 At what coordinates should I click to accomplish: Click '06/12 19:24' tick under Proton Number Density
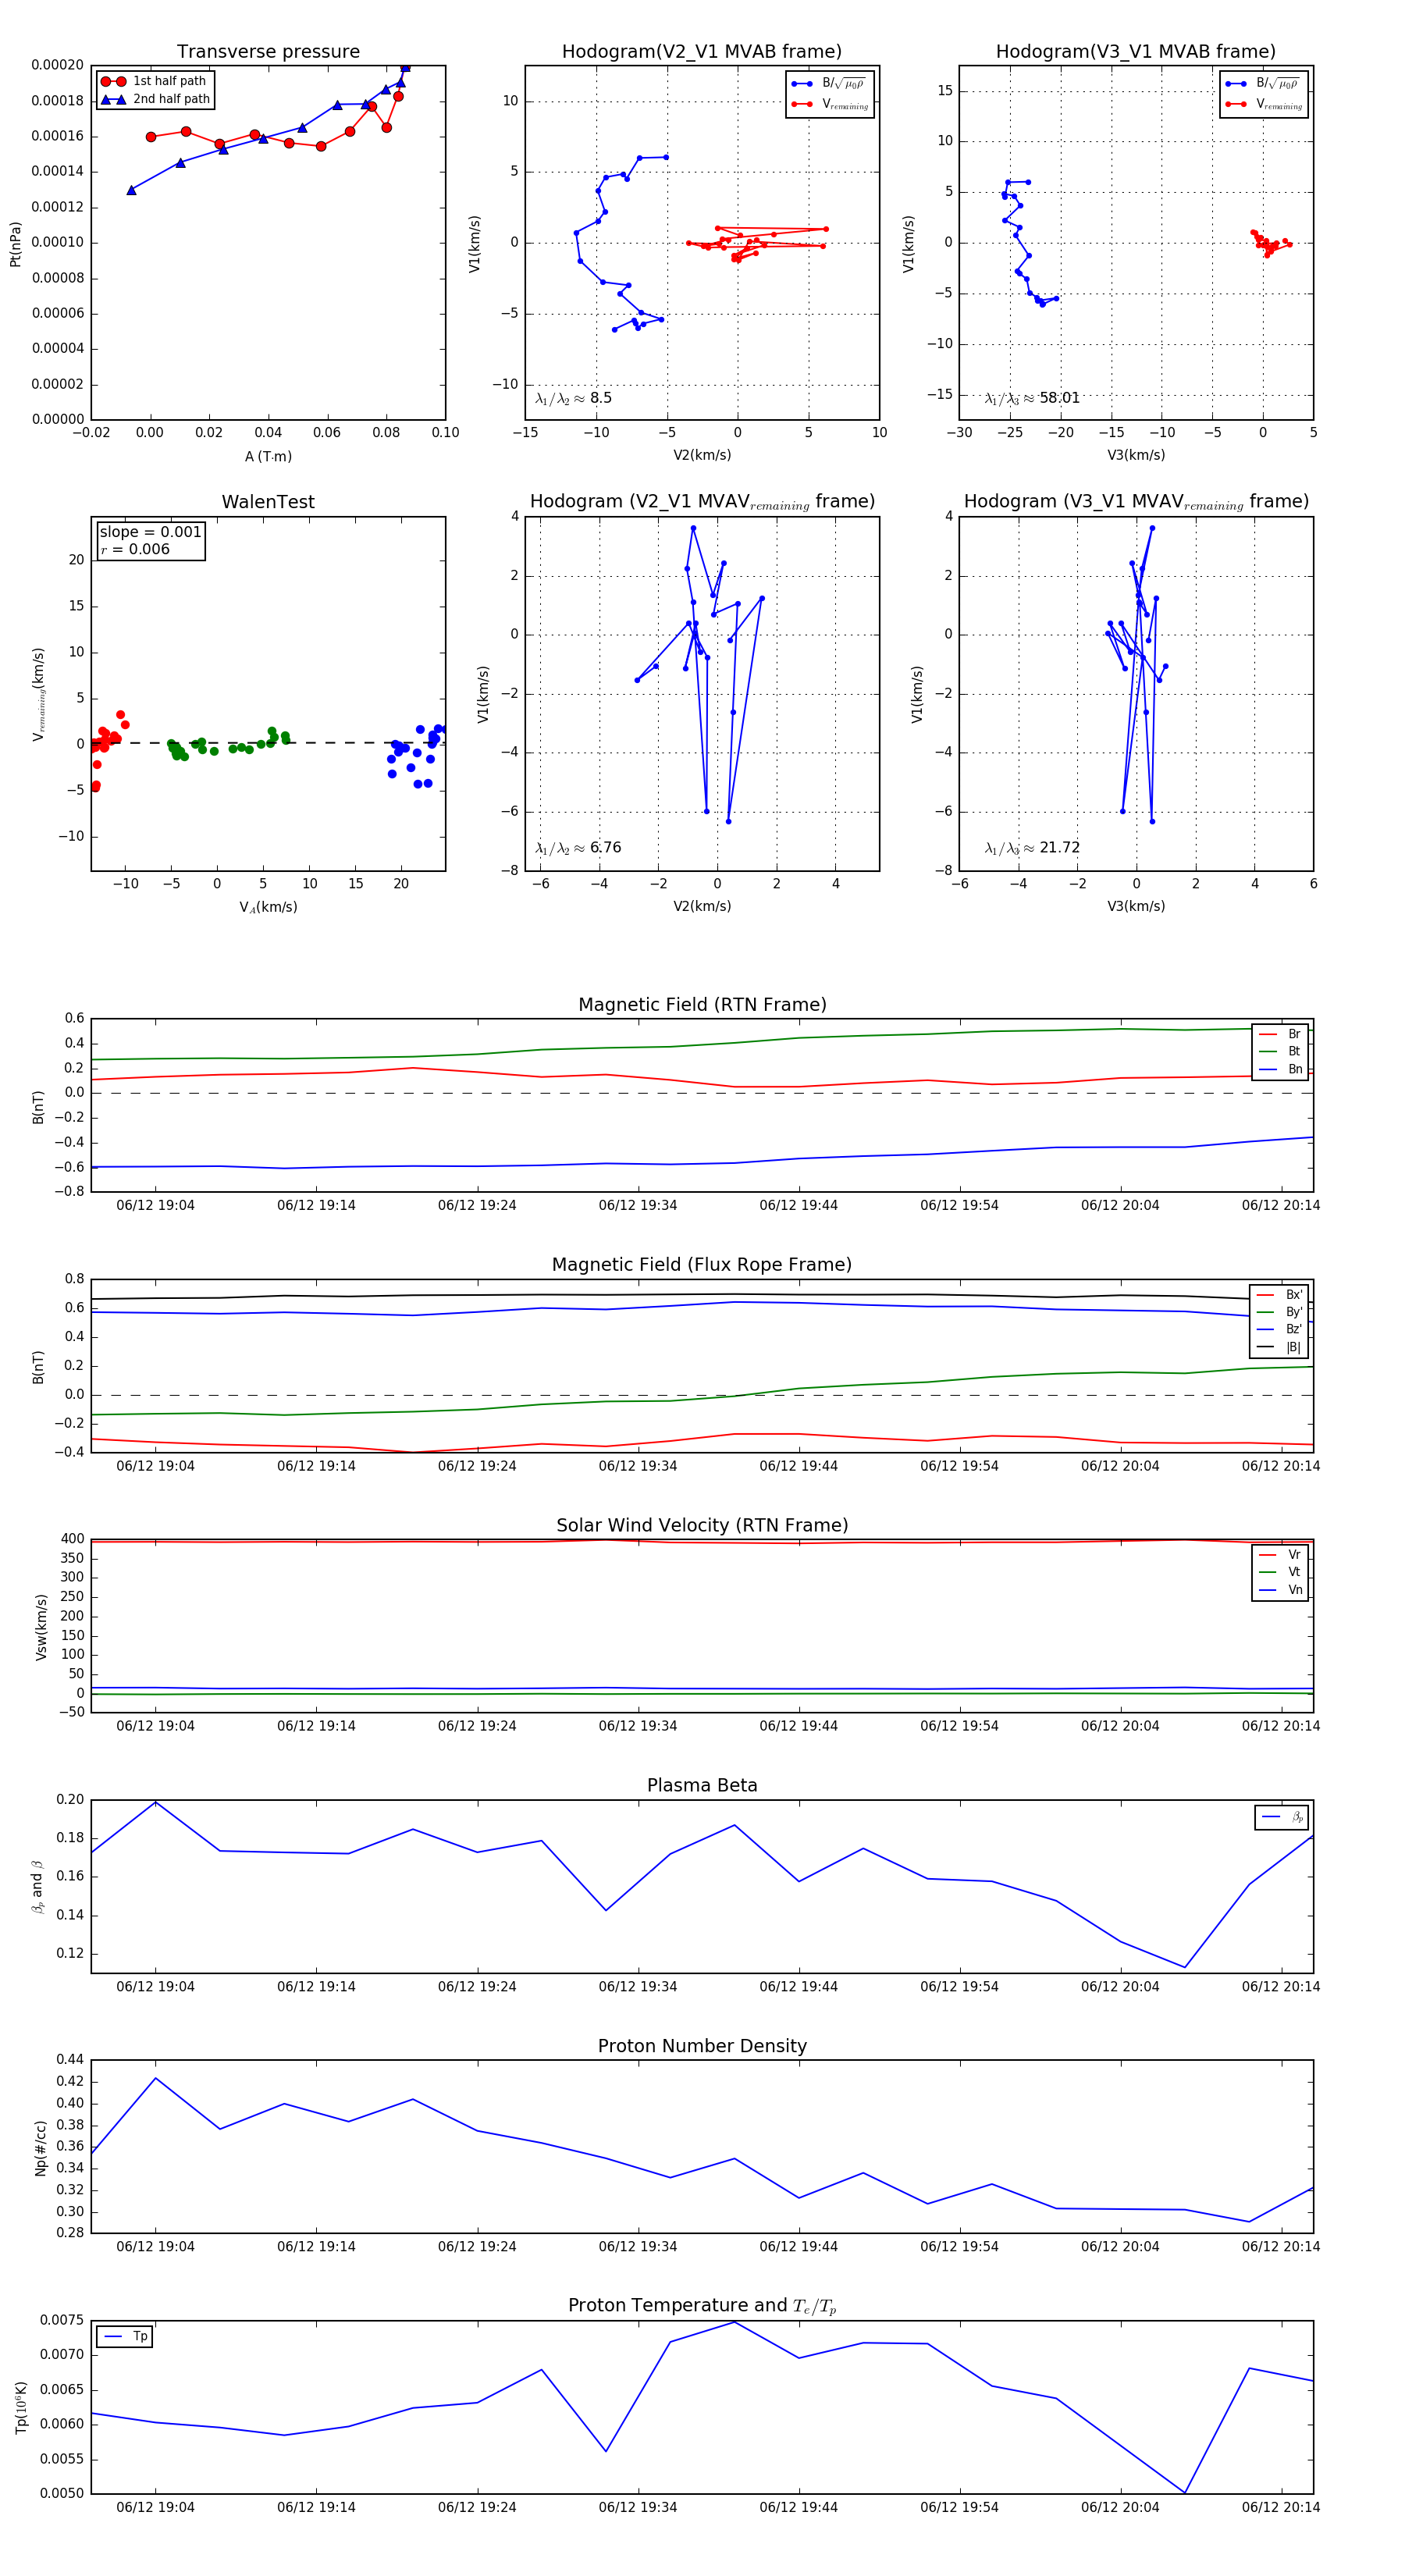coord(477,2246)
